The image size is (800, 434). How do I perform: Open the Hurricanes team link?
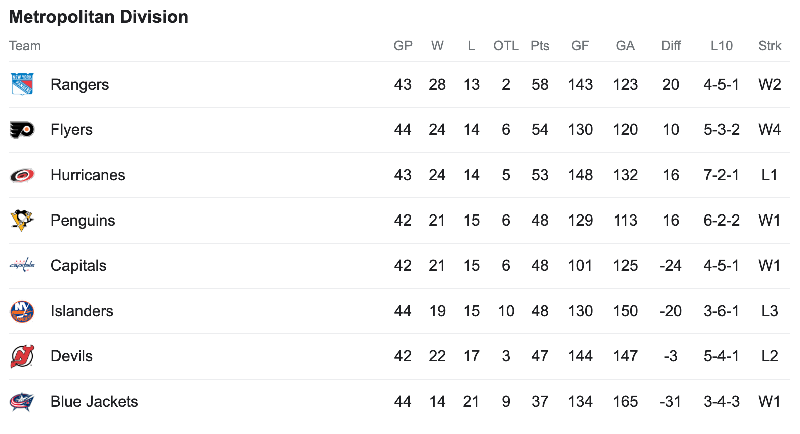coord(88,175)
